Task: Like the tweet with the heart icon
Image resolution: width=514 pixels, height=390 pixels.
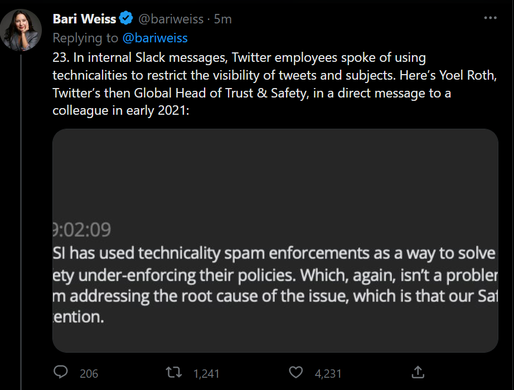Action: point(297,372)
